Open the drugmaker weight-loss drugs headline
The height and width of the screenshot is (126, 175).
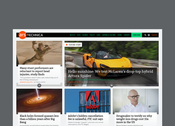[x=134, y=119]
